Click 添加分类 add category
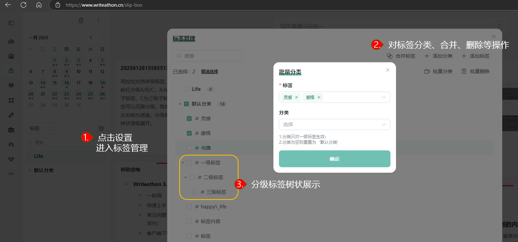Image resolution: width=518 pixels, height=242 pixels. click(x=438, y=56)
